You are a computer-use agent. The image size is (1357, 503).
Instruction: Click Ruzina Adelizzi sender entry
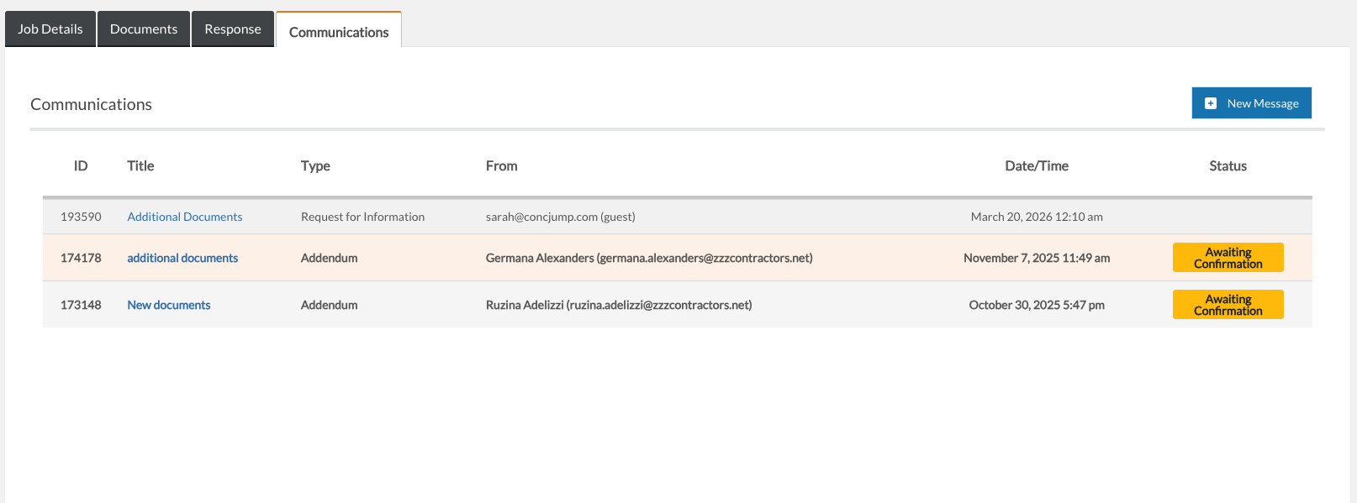[618, 305]
